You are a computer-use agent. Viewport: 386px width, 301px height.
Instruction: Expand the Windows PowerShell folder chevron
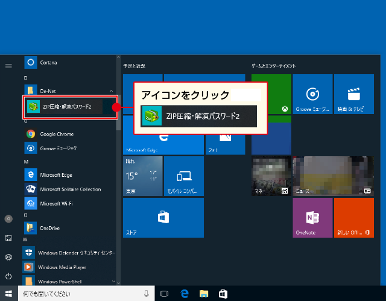(x=113, y=281)
